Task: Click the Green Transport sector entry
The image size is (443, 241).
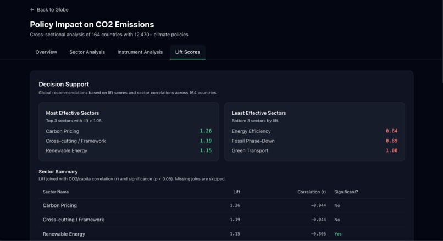Action: point(250,151)
